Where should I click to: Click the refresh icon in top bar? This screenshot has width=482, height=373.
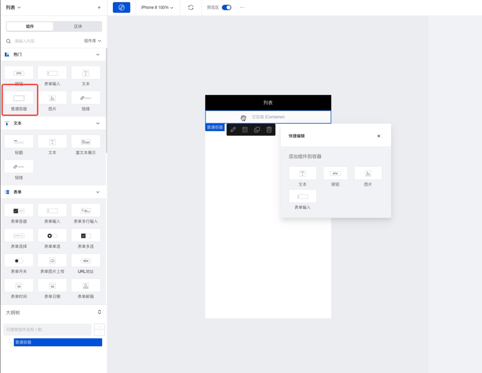click(191, 8)
